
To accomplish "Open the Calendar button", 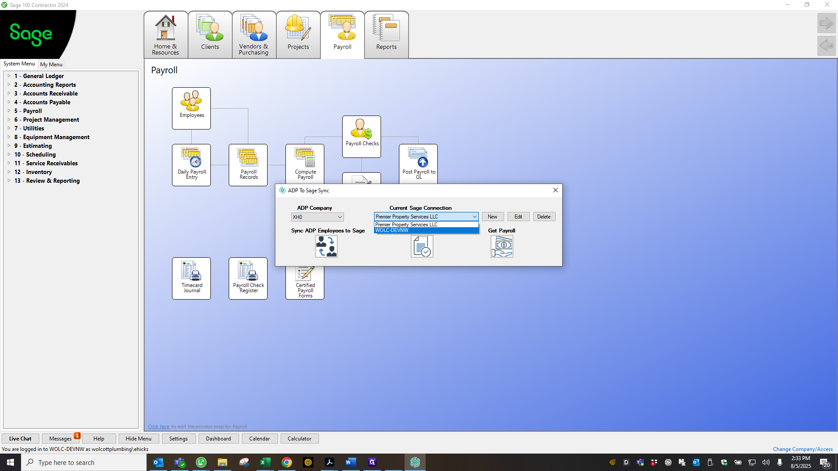I will click(259, 439).
